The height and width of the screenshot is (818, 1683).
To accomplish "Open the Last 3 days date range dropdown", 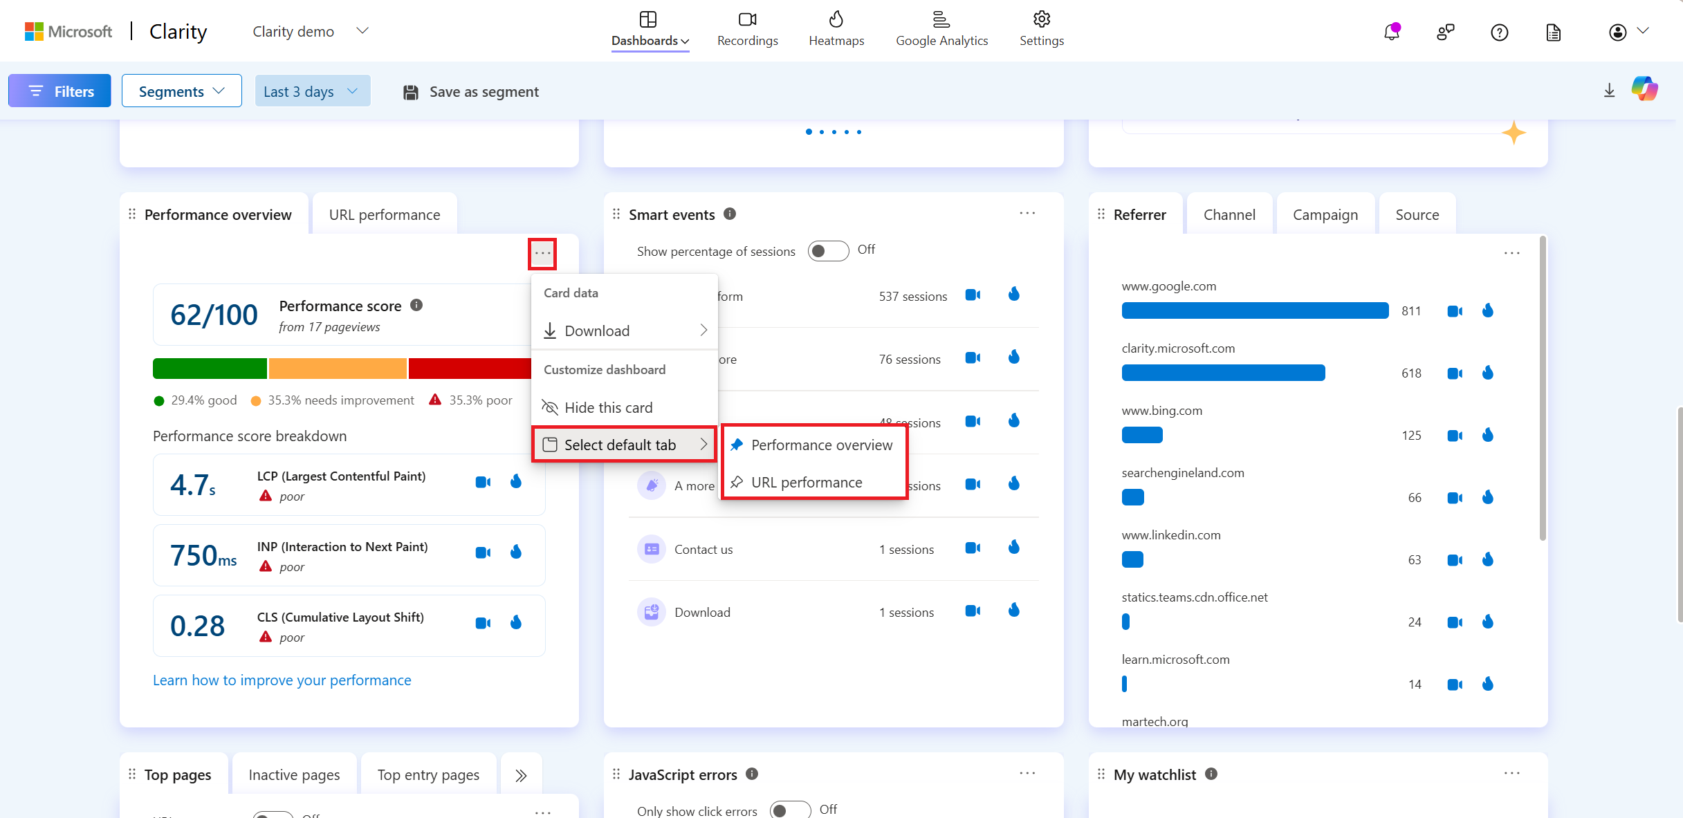I will coord(311,91).
